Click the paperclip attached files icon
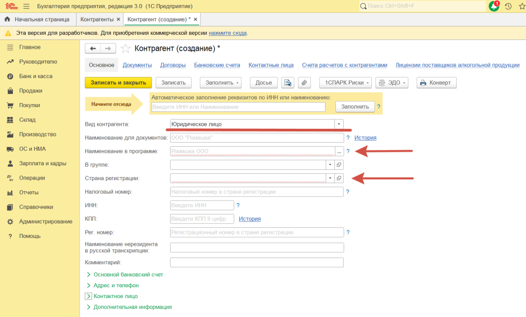526x317 pixels. [x=305, y=83]
